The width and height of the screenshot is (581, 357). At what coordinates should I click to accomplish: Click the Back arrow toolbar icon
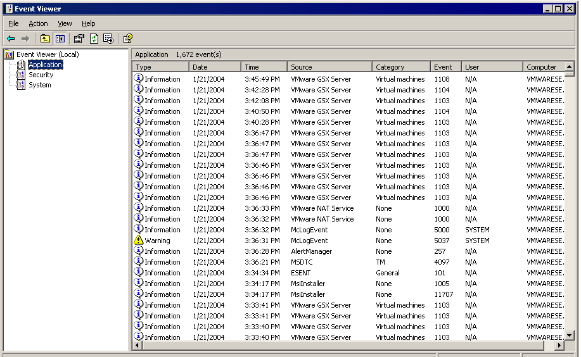(x=11, y=39)
